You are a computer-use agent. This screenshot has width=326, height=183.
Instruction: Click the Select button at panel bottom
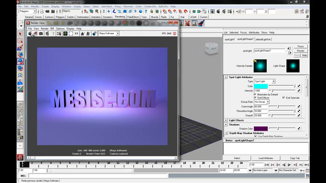pos(237,158)
